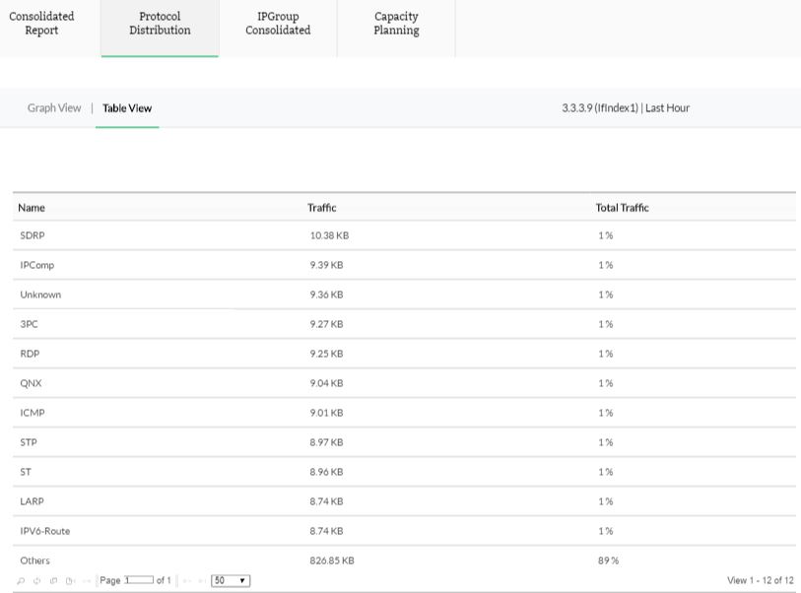
Task: Open the Consolidated Report tab
Action: pyautogui.click(x=41, y=24)
